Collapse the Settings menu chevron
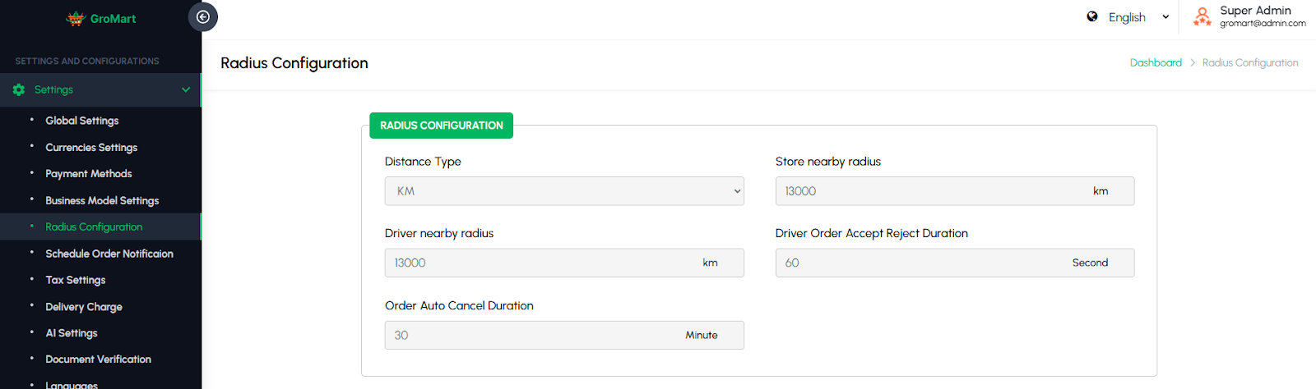Screen dimensions: 1316x389 click(x=186, y=89)
